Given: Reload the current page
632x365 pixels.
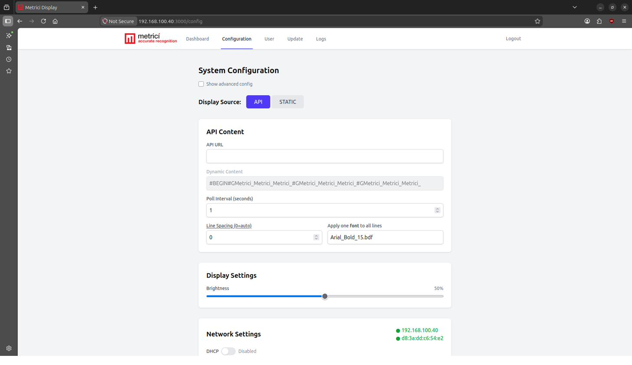Looking at the screenshot, I should [x=43, y=21].
